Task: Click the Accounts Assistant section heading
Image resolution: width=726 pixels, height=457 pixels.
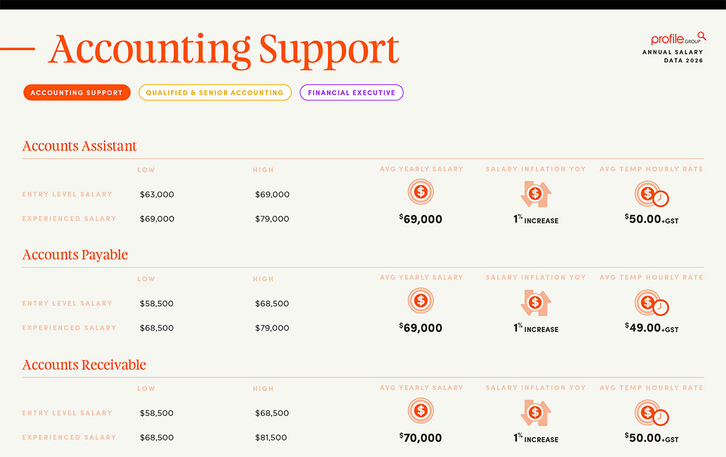Action: (80, 146)
